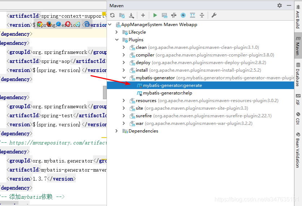Open the CDI side tab
This screenshot has width=302, height=206.
(x=298, y=118)
